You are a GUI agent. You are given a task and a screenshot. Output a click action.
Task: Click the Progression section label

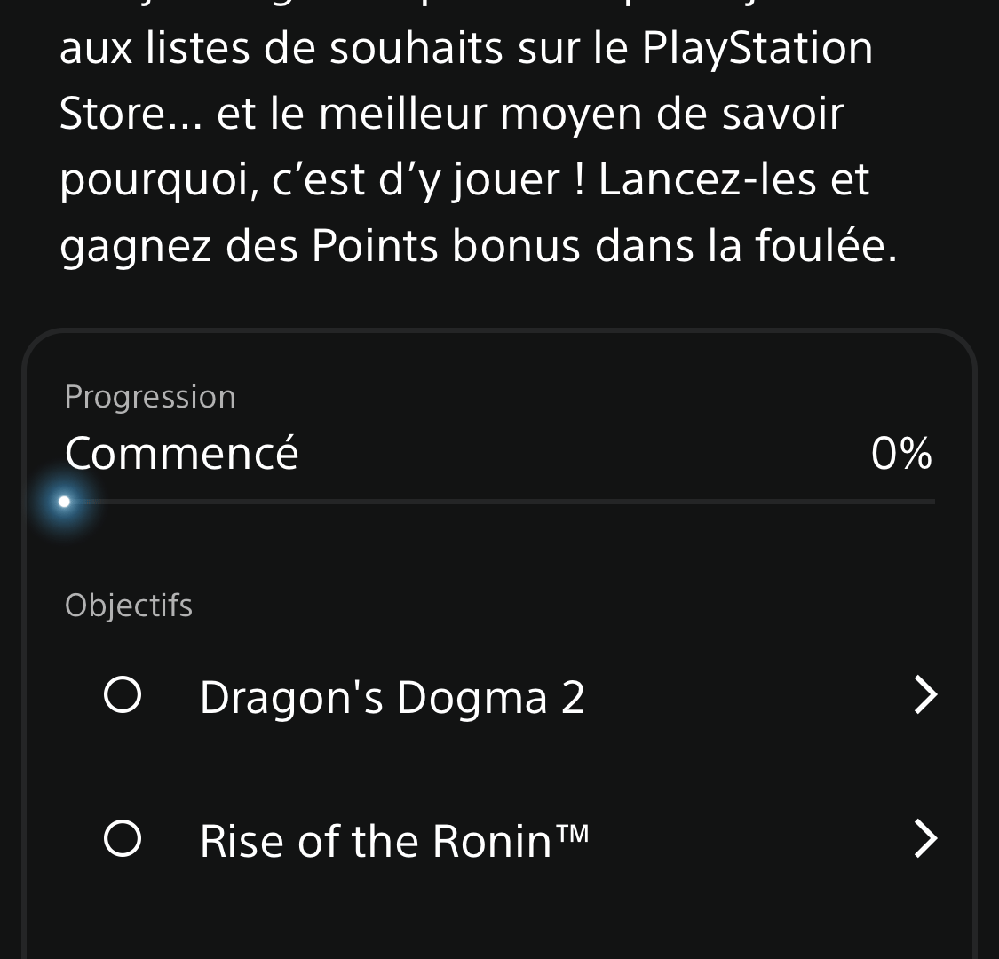click(x=150, y=398)
